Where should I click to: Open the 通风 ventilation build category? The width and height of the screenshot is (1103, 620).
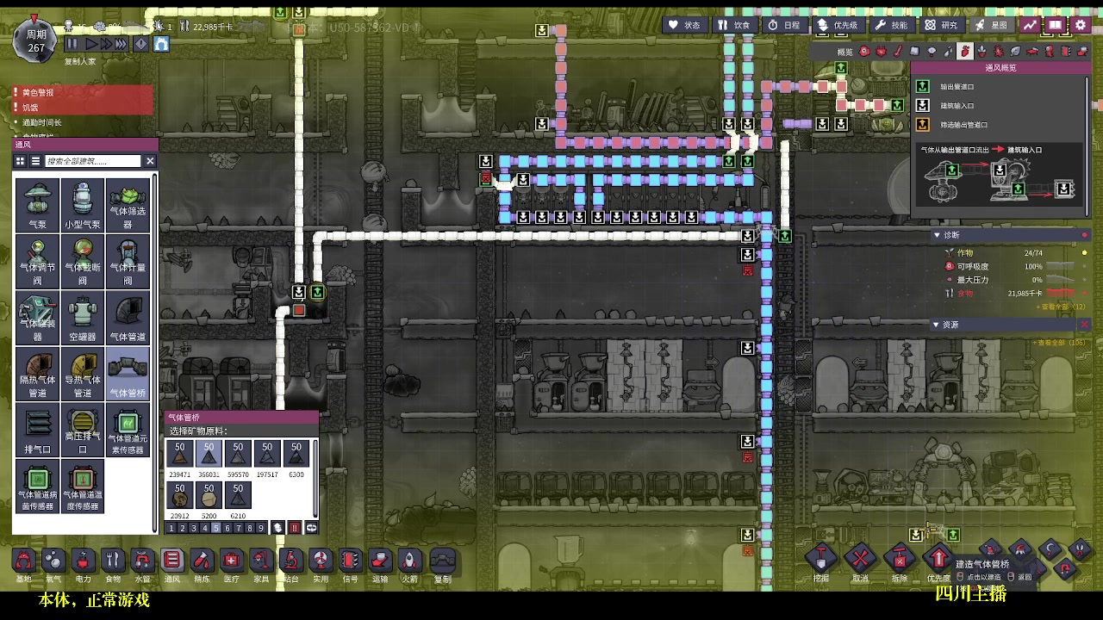pyautogui.click(x=172, y=561)
